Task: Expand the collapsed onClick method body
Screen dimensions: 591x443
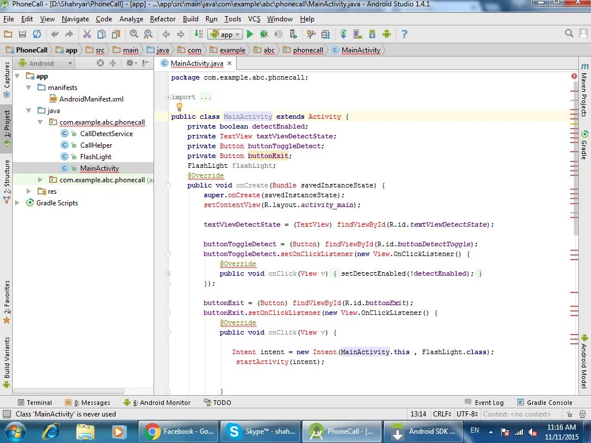Action: (x=168, y=273)
